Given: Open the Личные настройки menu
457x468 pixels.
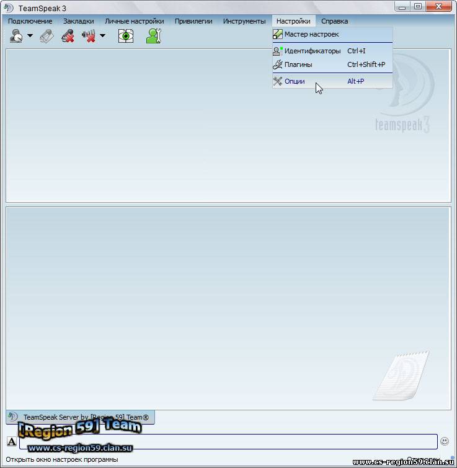Looking at the screenshot, I should 135,21.
